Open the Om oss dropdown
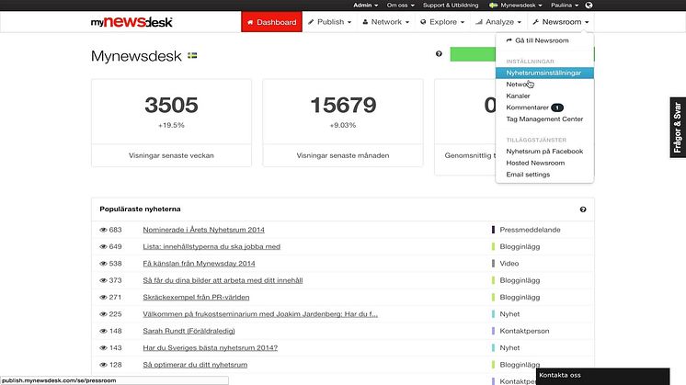 400,6
